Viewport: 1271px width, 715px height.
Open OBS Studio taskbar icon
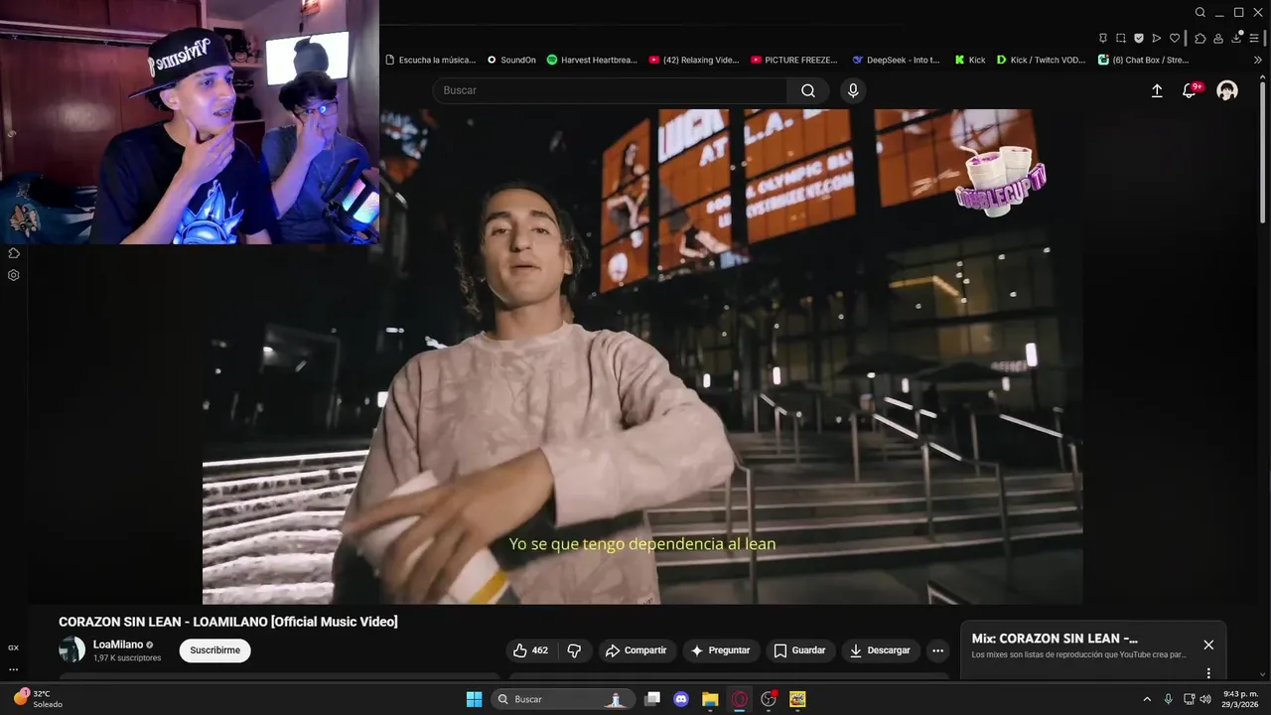769,699
